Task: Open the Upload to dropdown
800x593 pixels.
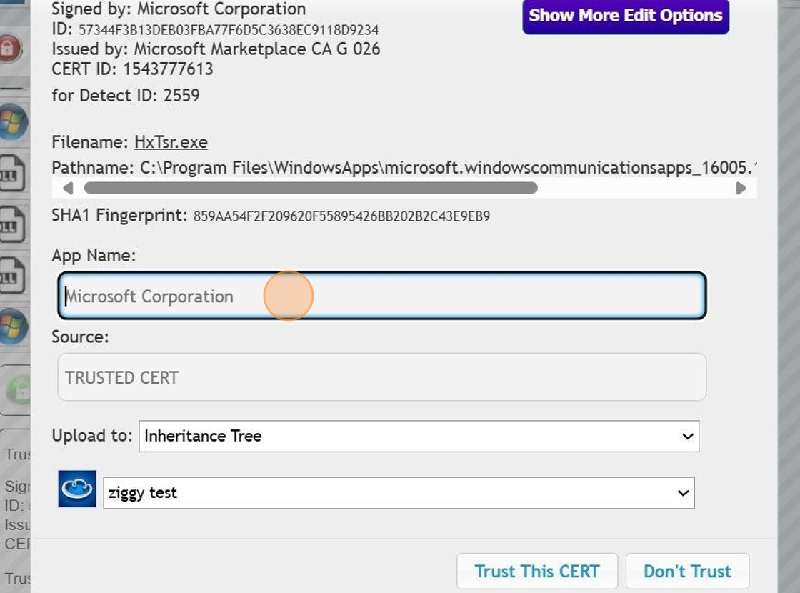Action: pos(419,436)
